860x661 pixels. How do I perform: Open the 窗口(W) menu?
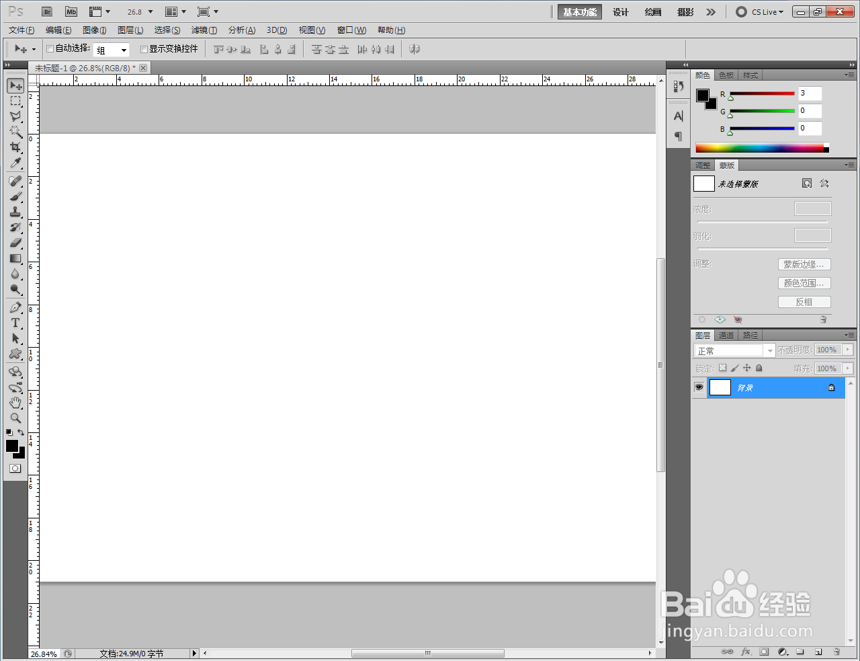pyautogui.click(x=351, y=30)
